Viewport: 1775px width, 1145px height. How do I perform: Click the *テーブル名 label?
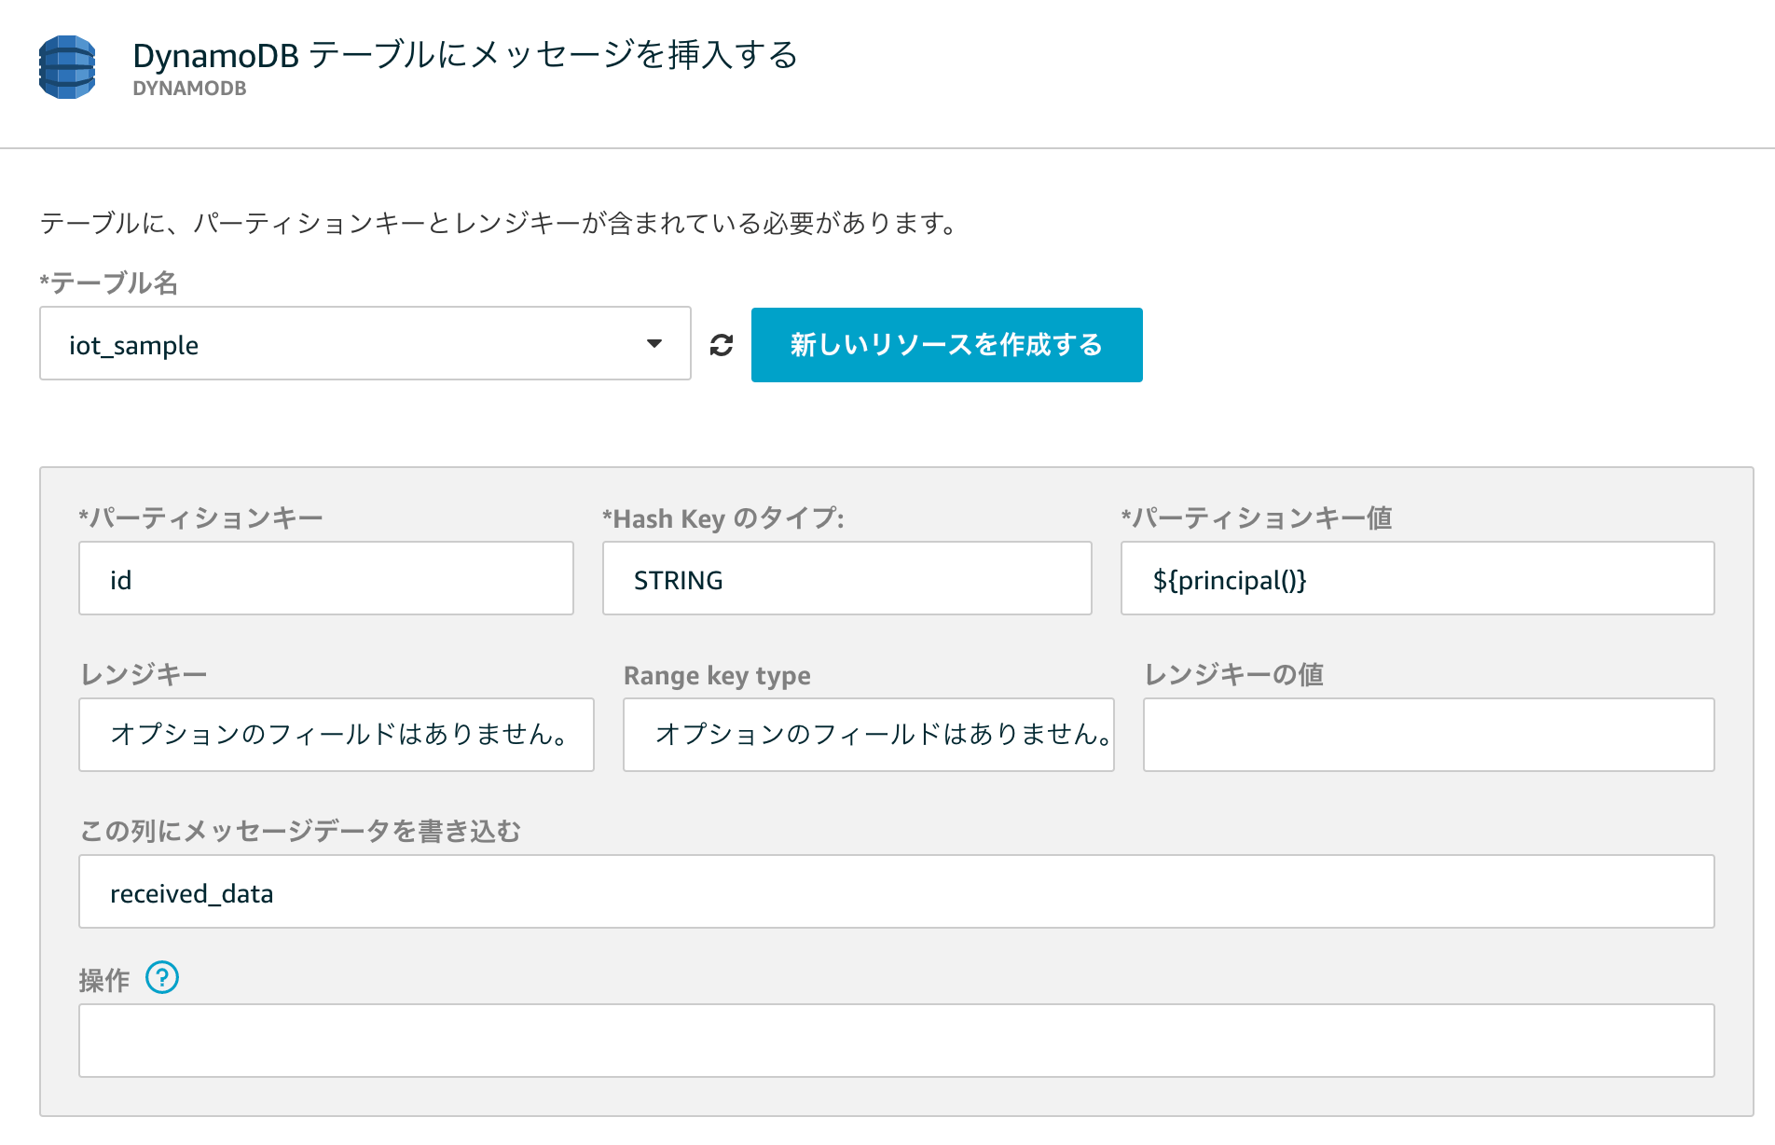[109, 283]
